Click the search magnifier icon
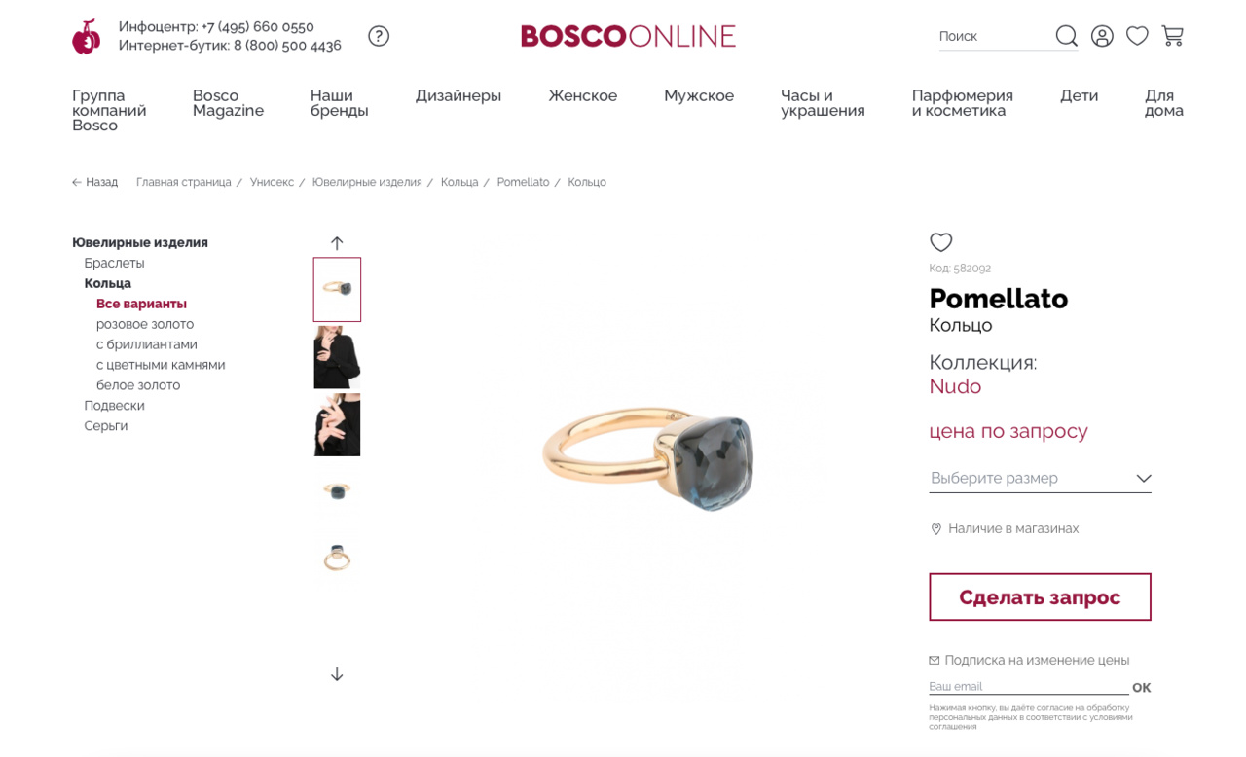 [1066, 36]
